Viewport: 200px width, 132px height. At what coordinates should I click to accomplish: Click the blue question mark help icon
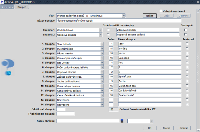coord(8,67)
